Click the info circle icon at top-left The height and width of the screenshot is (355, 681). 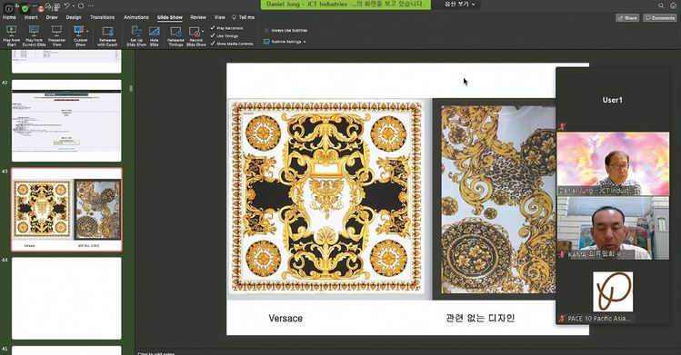(x=9, y=8)
